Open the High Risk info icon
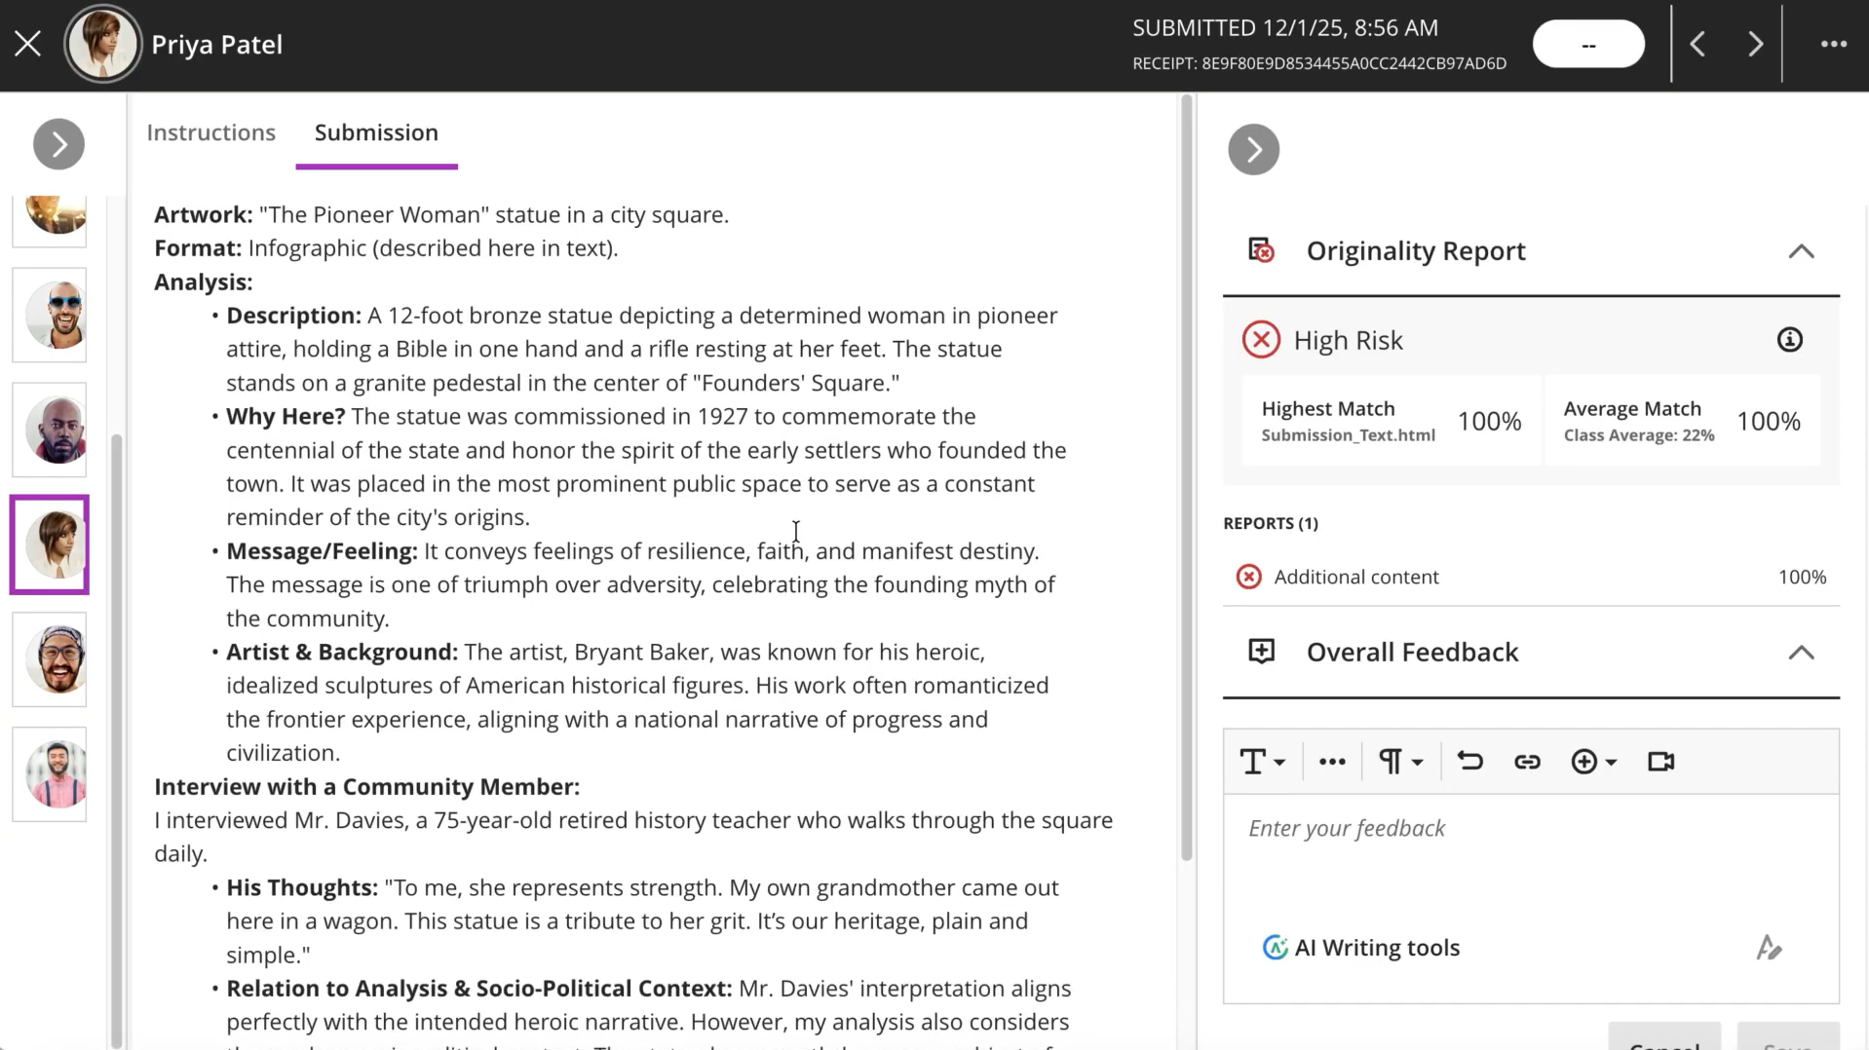 pos(1790,340)
